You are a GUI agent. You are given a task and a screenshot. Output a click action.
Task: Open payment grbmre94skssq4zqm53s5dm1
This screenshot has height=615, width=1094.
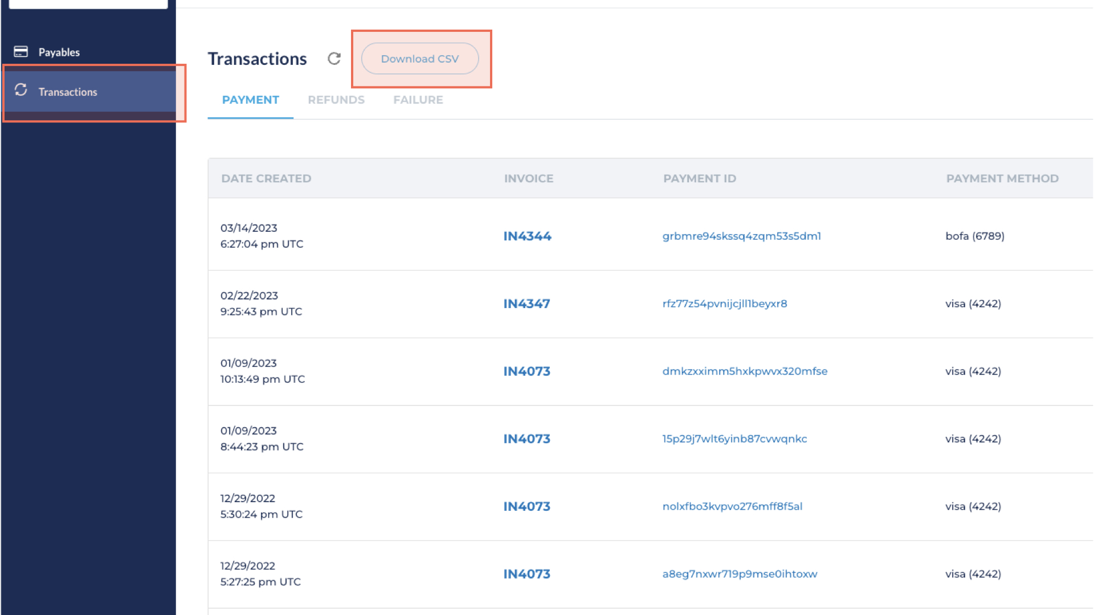tap(742, 236)
